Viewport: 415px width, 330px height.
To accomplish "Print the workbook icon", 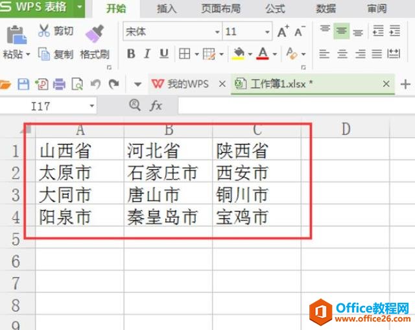I will pyautogui.click(x=59, y=84).
